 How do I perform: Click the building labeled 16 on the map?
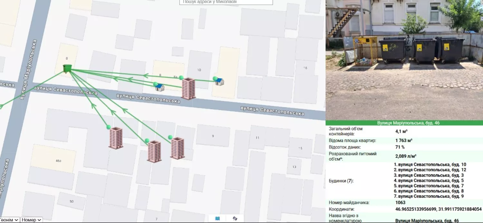(306, 68)
